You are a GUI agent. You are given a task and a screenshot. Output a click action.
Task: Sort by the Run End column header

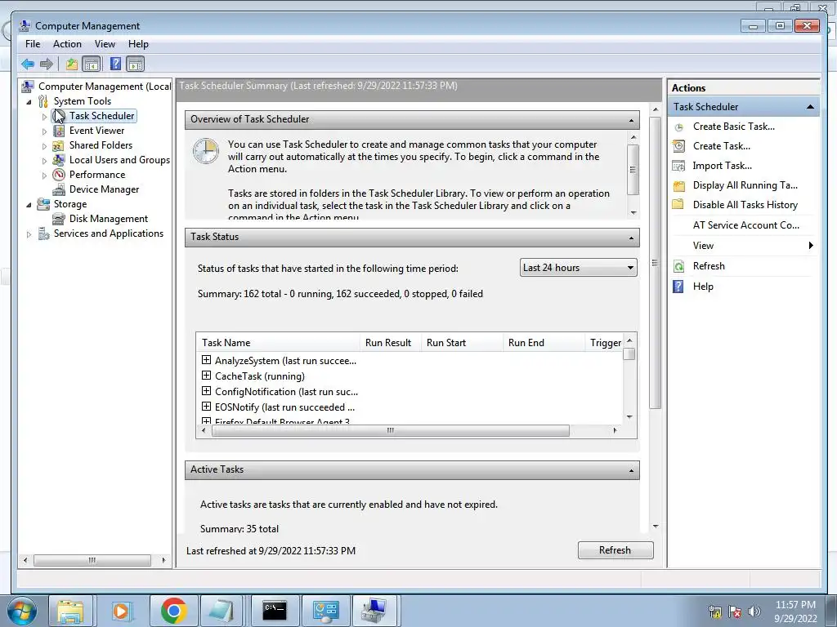coord(544,343)
